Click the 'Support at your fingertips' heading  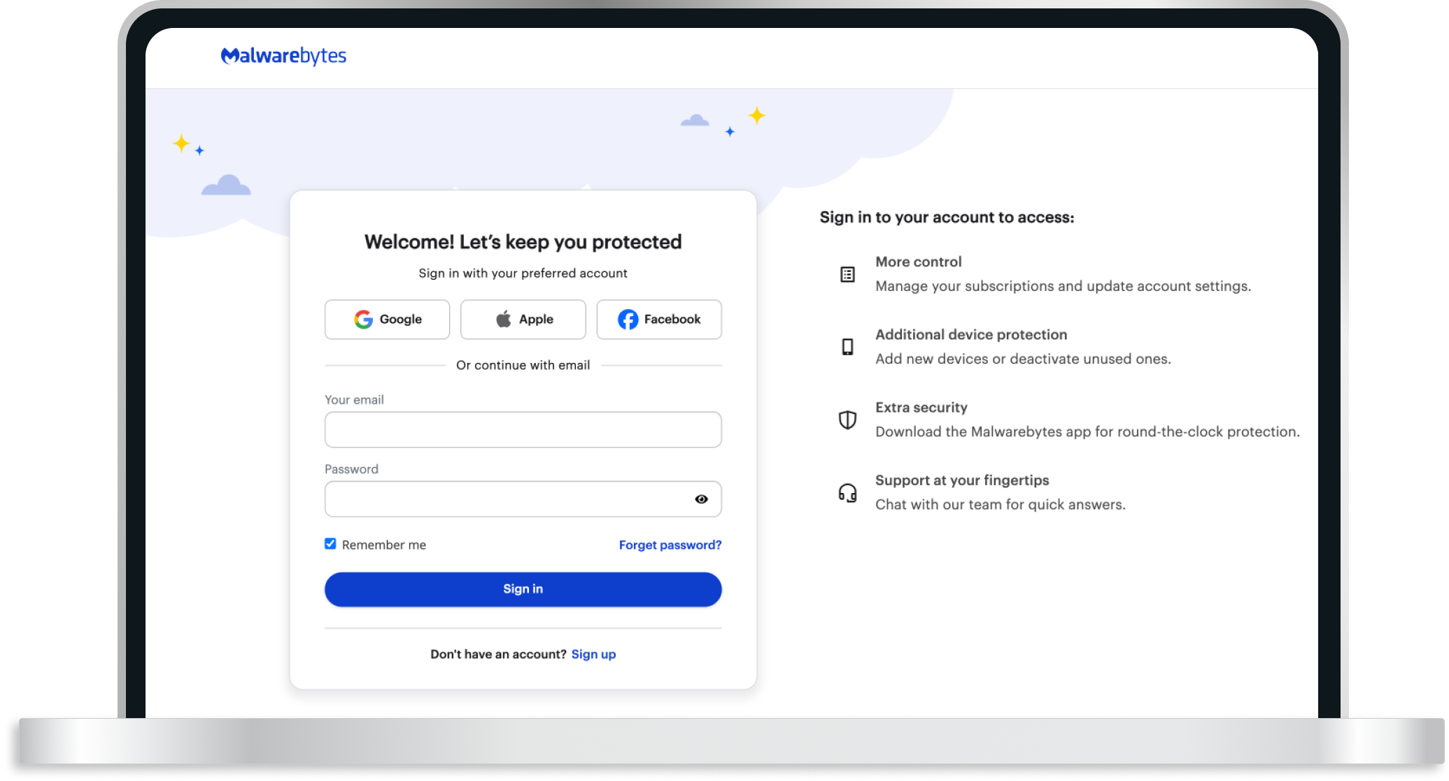point(962,480)
